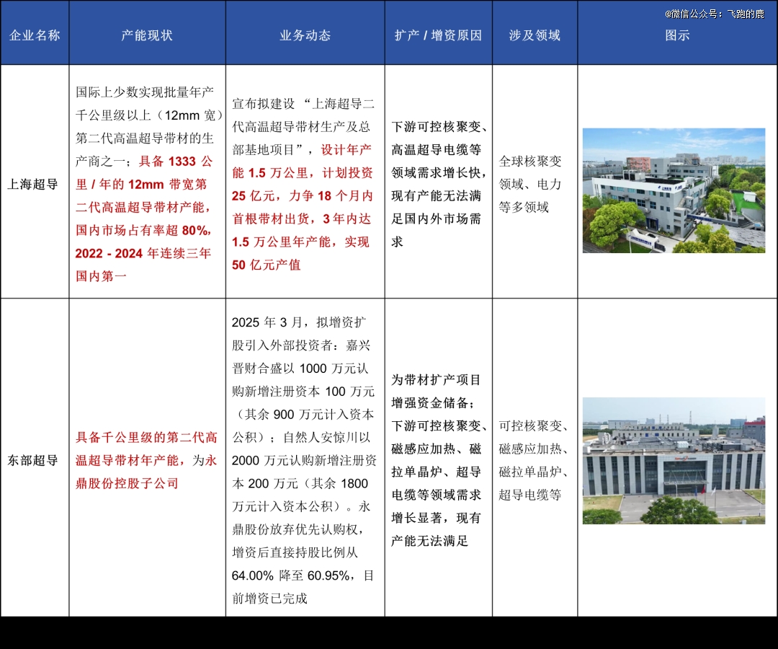
Task: Select the 图示 column header
Action: 677,35
